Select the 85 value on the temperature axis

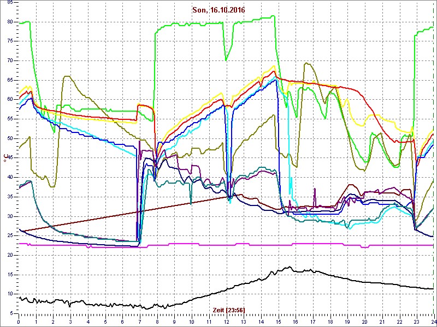click(x=9, y=2)
